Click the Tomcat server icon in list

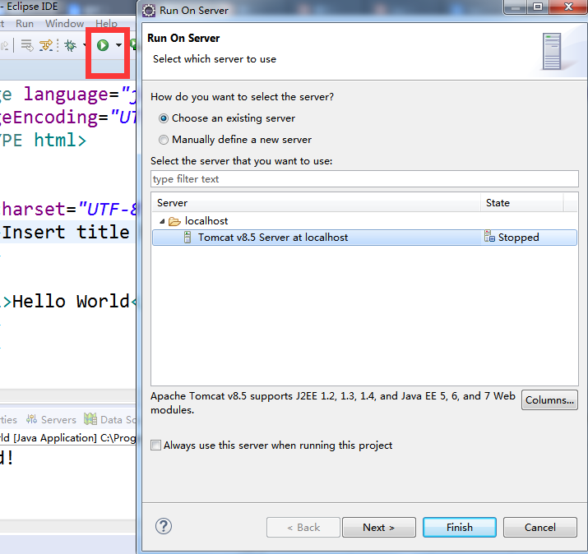pyautogui.click(x=188, y=238)
